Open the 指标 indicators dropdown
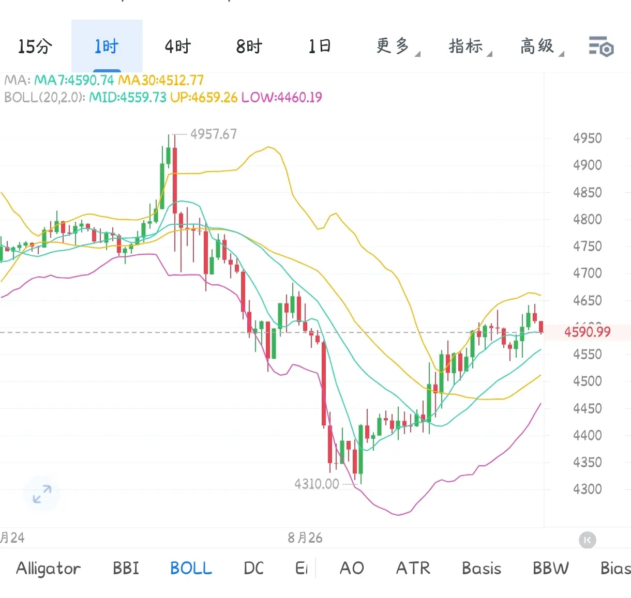Viewport: 631px width, 598px height. coord(470,47)
